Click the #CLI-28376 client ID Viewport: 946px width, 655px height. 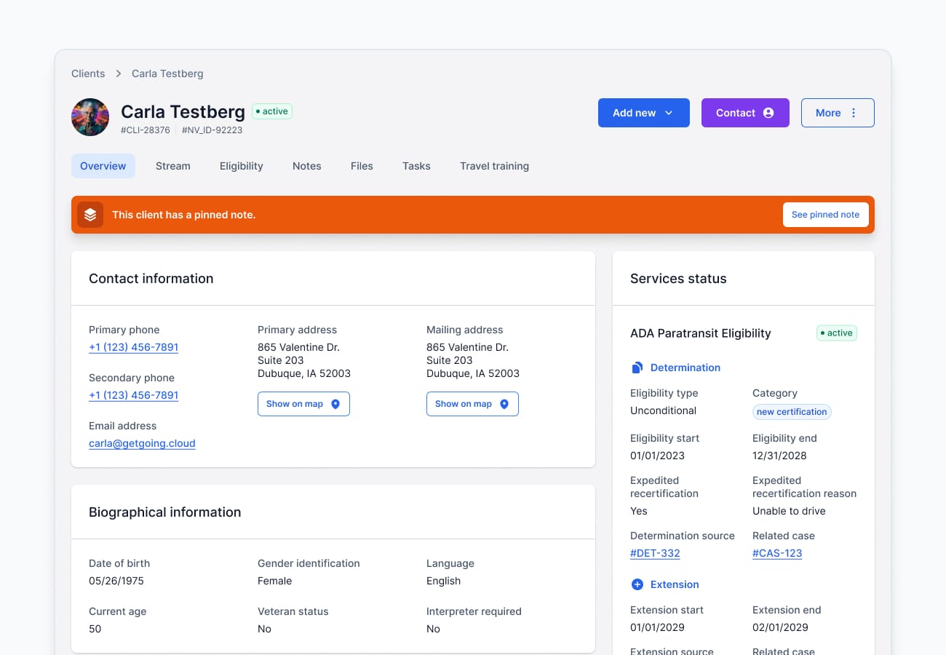pyautogui.click(x=146, y=130)
